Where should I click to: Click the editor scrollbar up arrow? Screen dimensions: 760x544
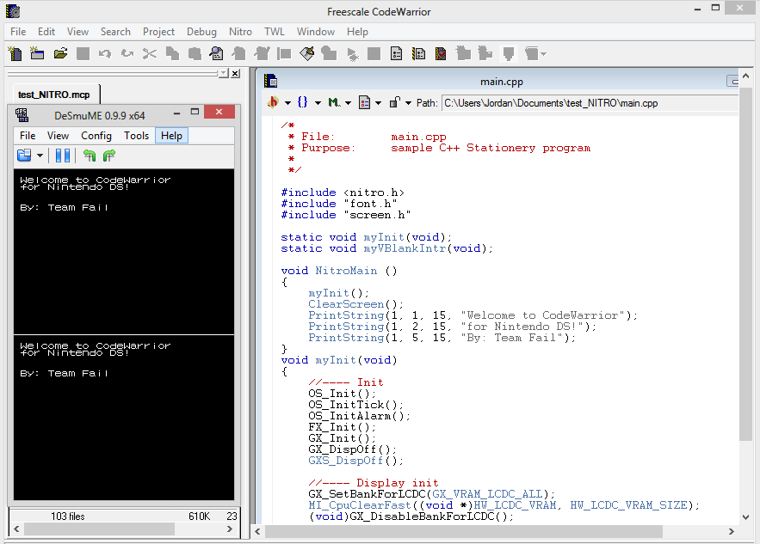coord(745,76)
